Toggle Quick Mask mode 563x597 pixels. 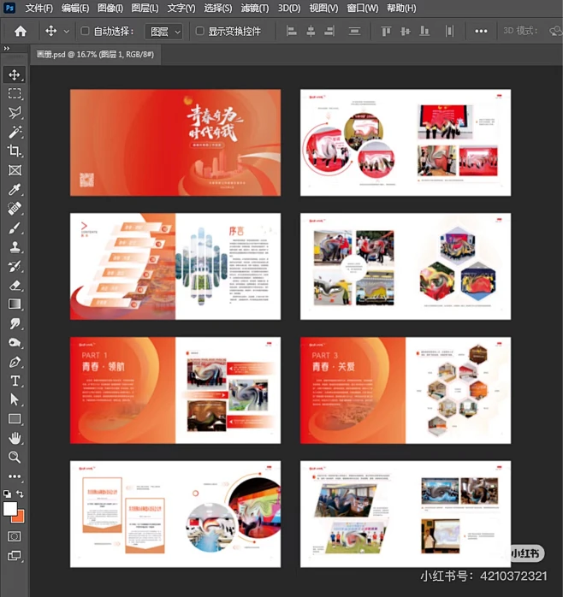[15, 536]
